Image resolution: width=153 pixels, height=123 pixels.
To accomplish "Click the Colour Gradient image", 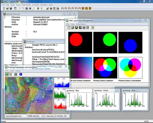I will 80,68.
